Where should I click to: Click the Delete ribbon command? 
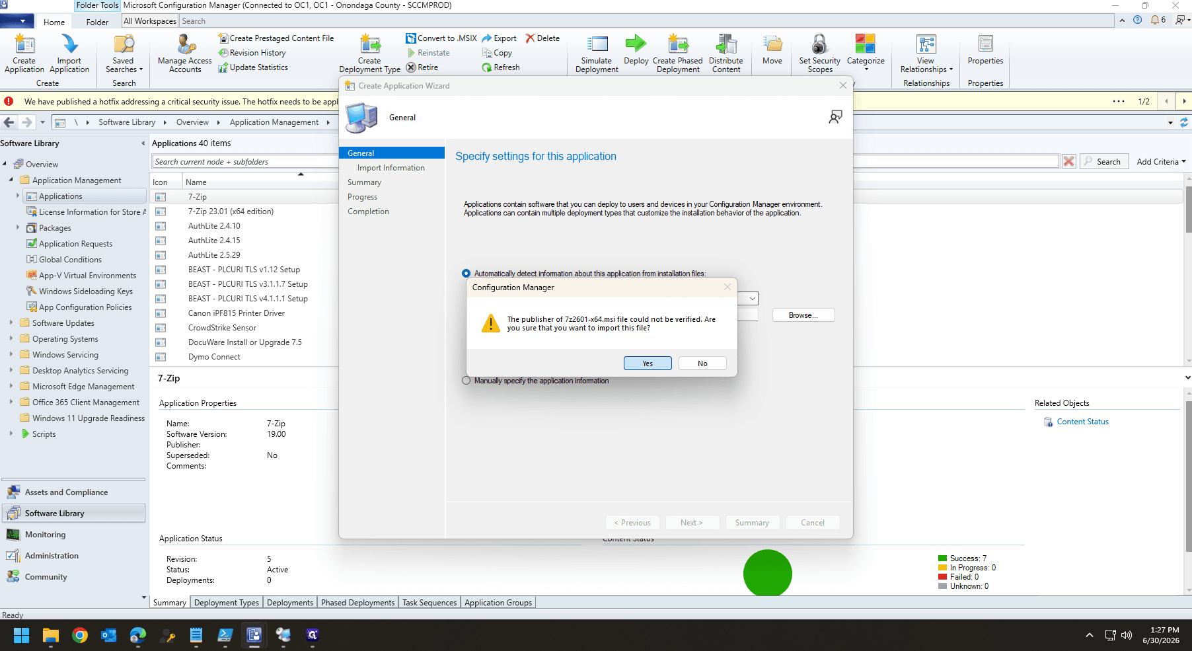point(543,38)
